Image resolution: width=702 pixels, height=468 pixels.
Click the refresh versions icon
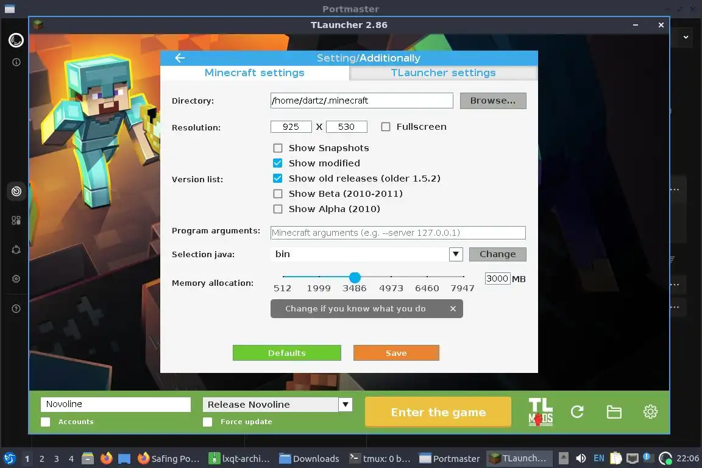tap(577, 411)
